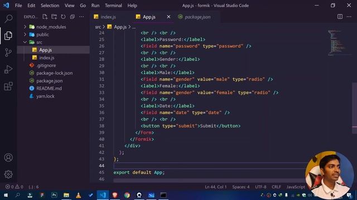Viewport: 357px width, 200px height.
Task: Click the New Folder icon in Explorer
Action: click(54, 17)
